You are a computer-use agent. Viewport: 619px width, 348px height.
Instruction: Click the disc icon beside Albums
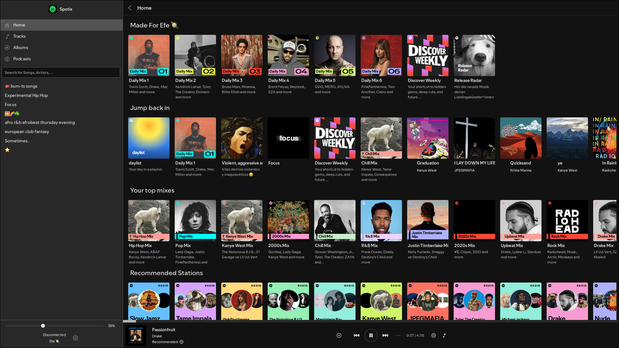click(7, 48)
